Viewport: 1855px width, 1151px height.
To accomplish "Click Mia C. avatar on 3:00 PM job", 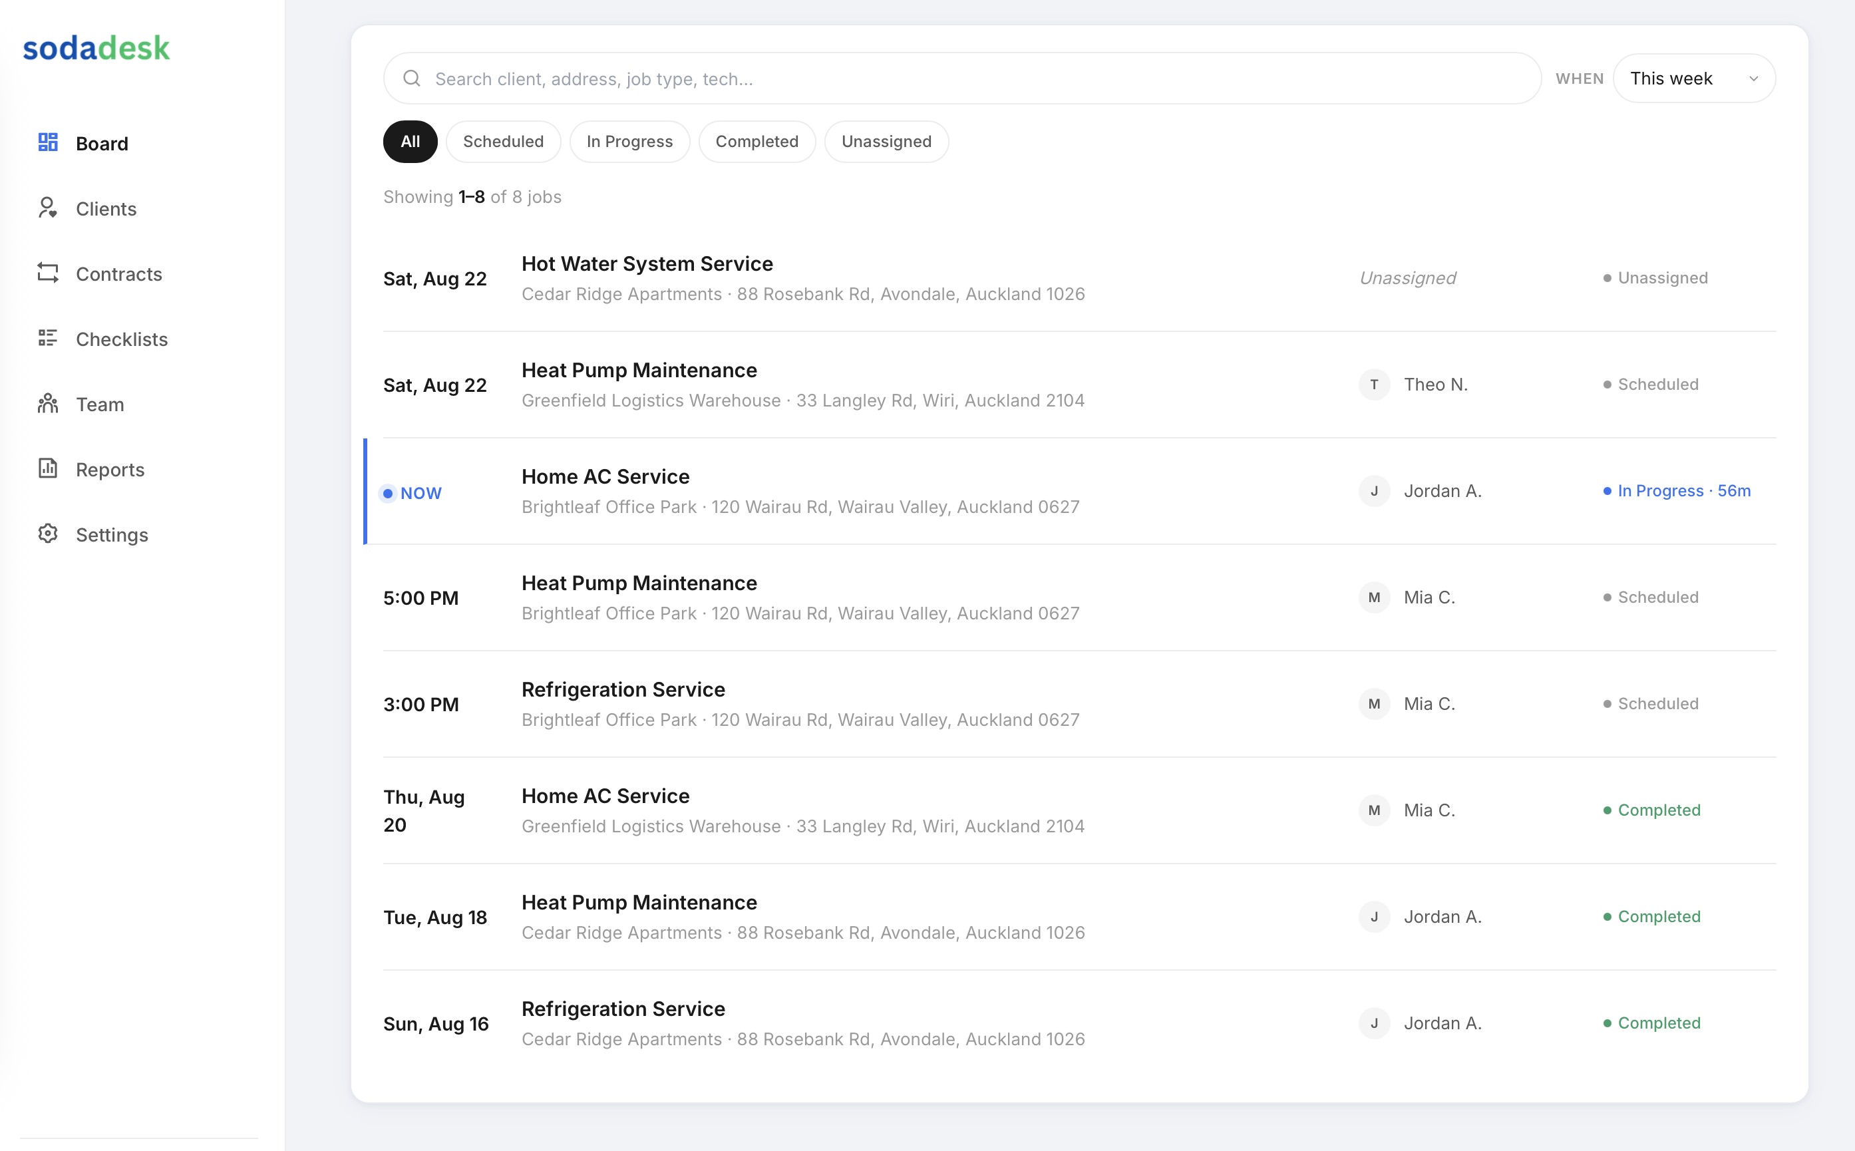I will [x=1374, y=704].
